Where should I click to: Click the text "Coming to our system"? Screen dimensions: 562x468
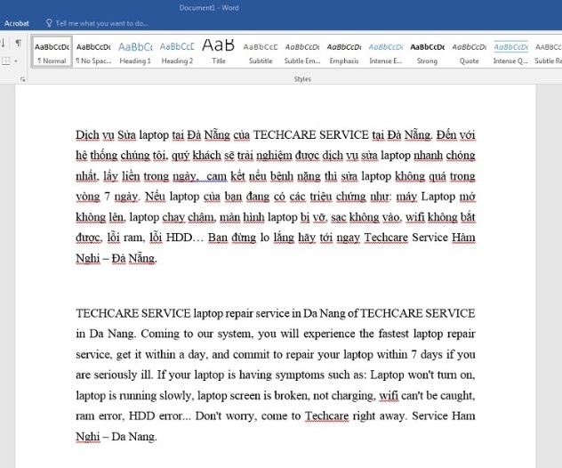pyautogui.click(x=197, y=334)
